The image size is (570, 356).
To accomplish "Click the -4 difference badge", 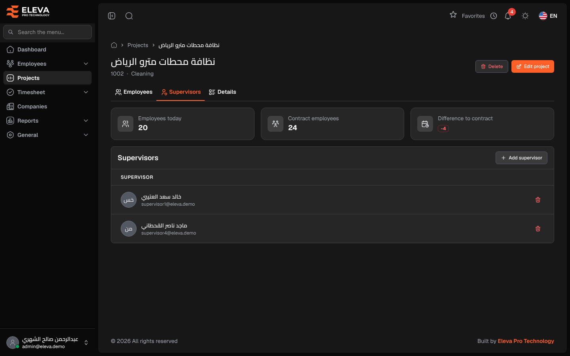I will coord(443,129).
